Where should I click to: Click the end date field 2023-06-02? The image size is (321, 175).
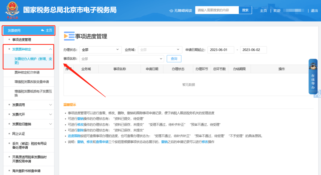(x=253, y=50)
